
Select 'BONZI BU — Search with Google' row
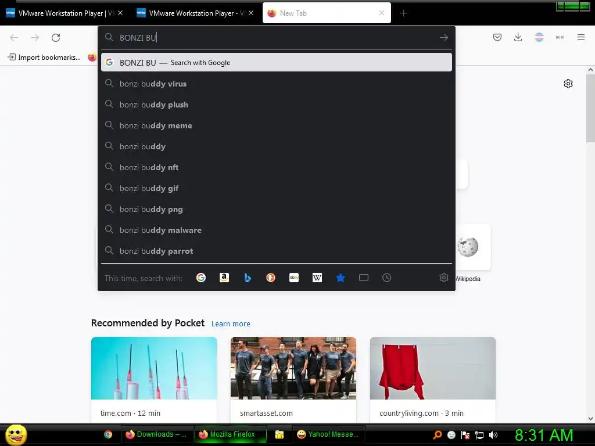click(276, 63)
